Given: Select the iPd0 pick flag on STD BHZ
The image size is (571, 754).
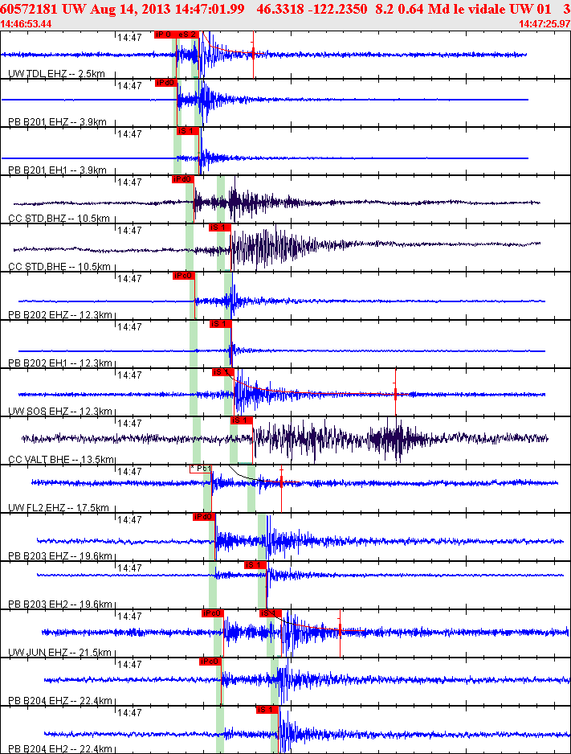Looking at the screenshot, I should tap(183, 179).
